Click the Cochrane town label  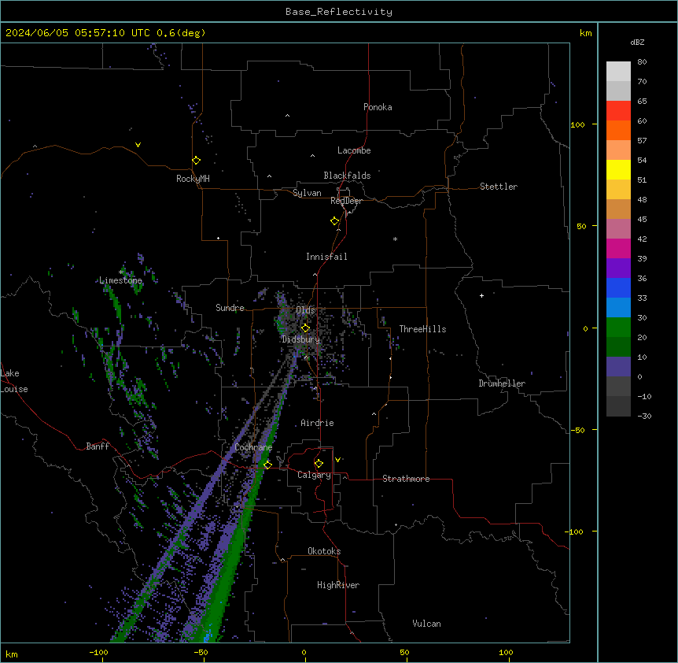(253, 447)
